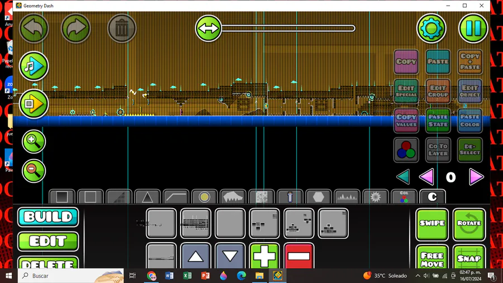Redo with the forward arrow button
Screen dimensions: 503x283
pos(75,29)
